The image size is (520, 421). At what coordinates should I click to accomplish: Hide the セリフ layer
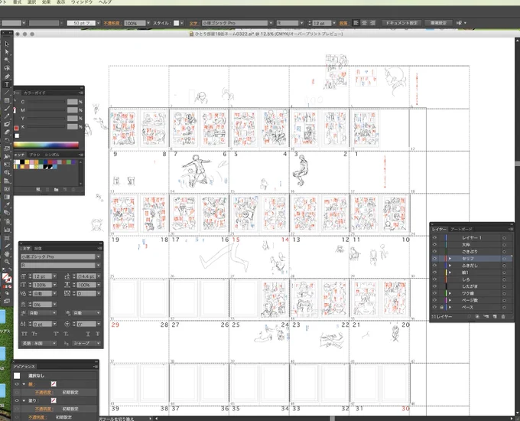tap(434, 258)
